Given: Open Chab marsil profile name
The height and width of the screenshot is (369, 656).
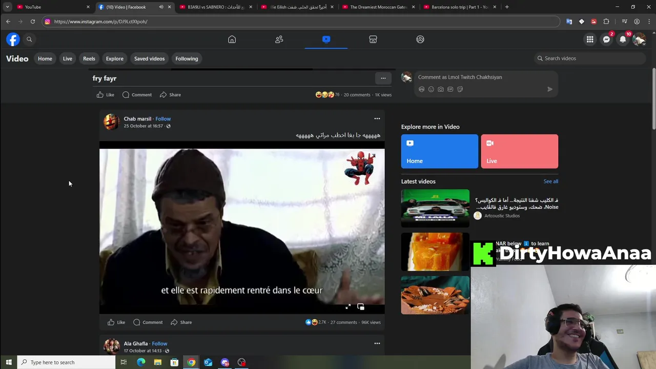Looking at the screenshot, I should 137,119.
